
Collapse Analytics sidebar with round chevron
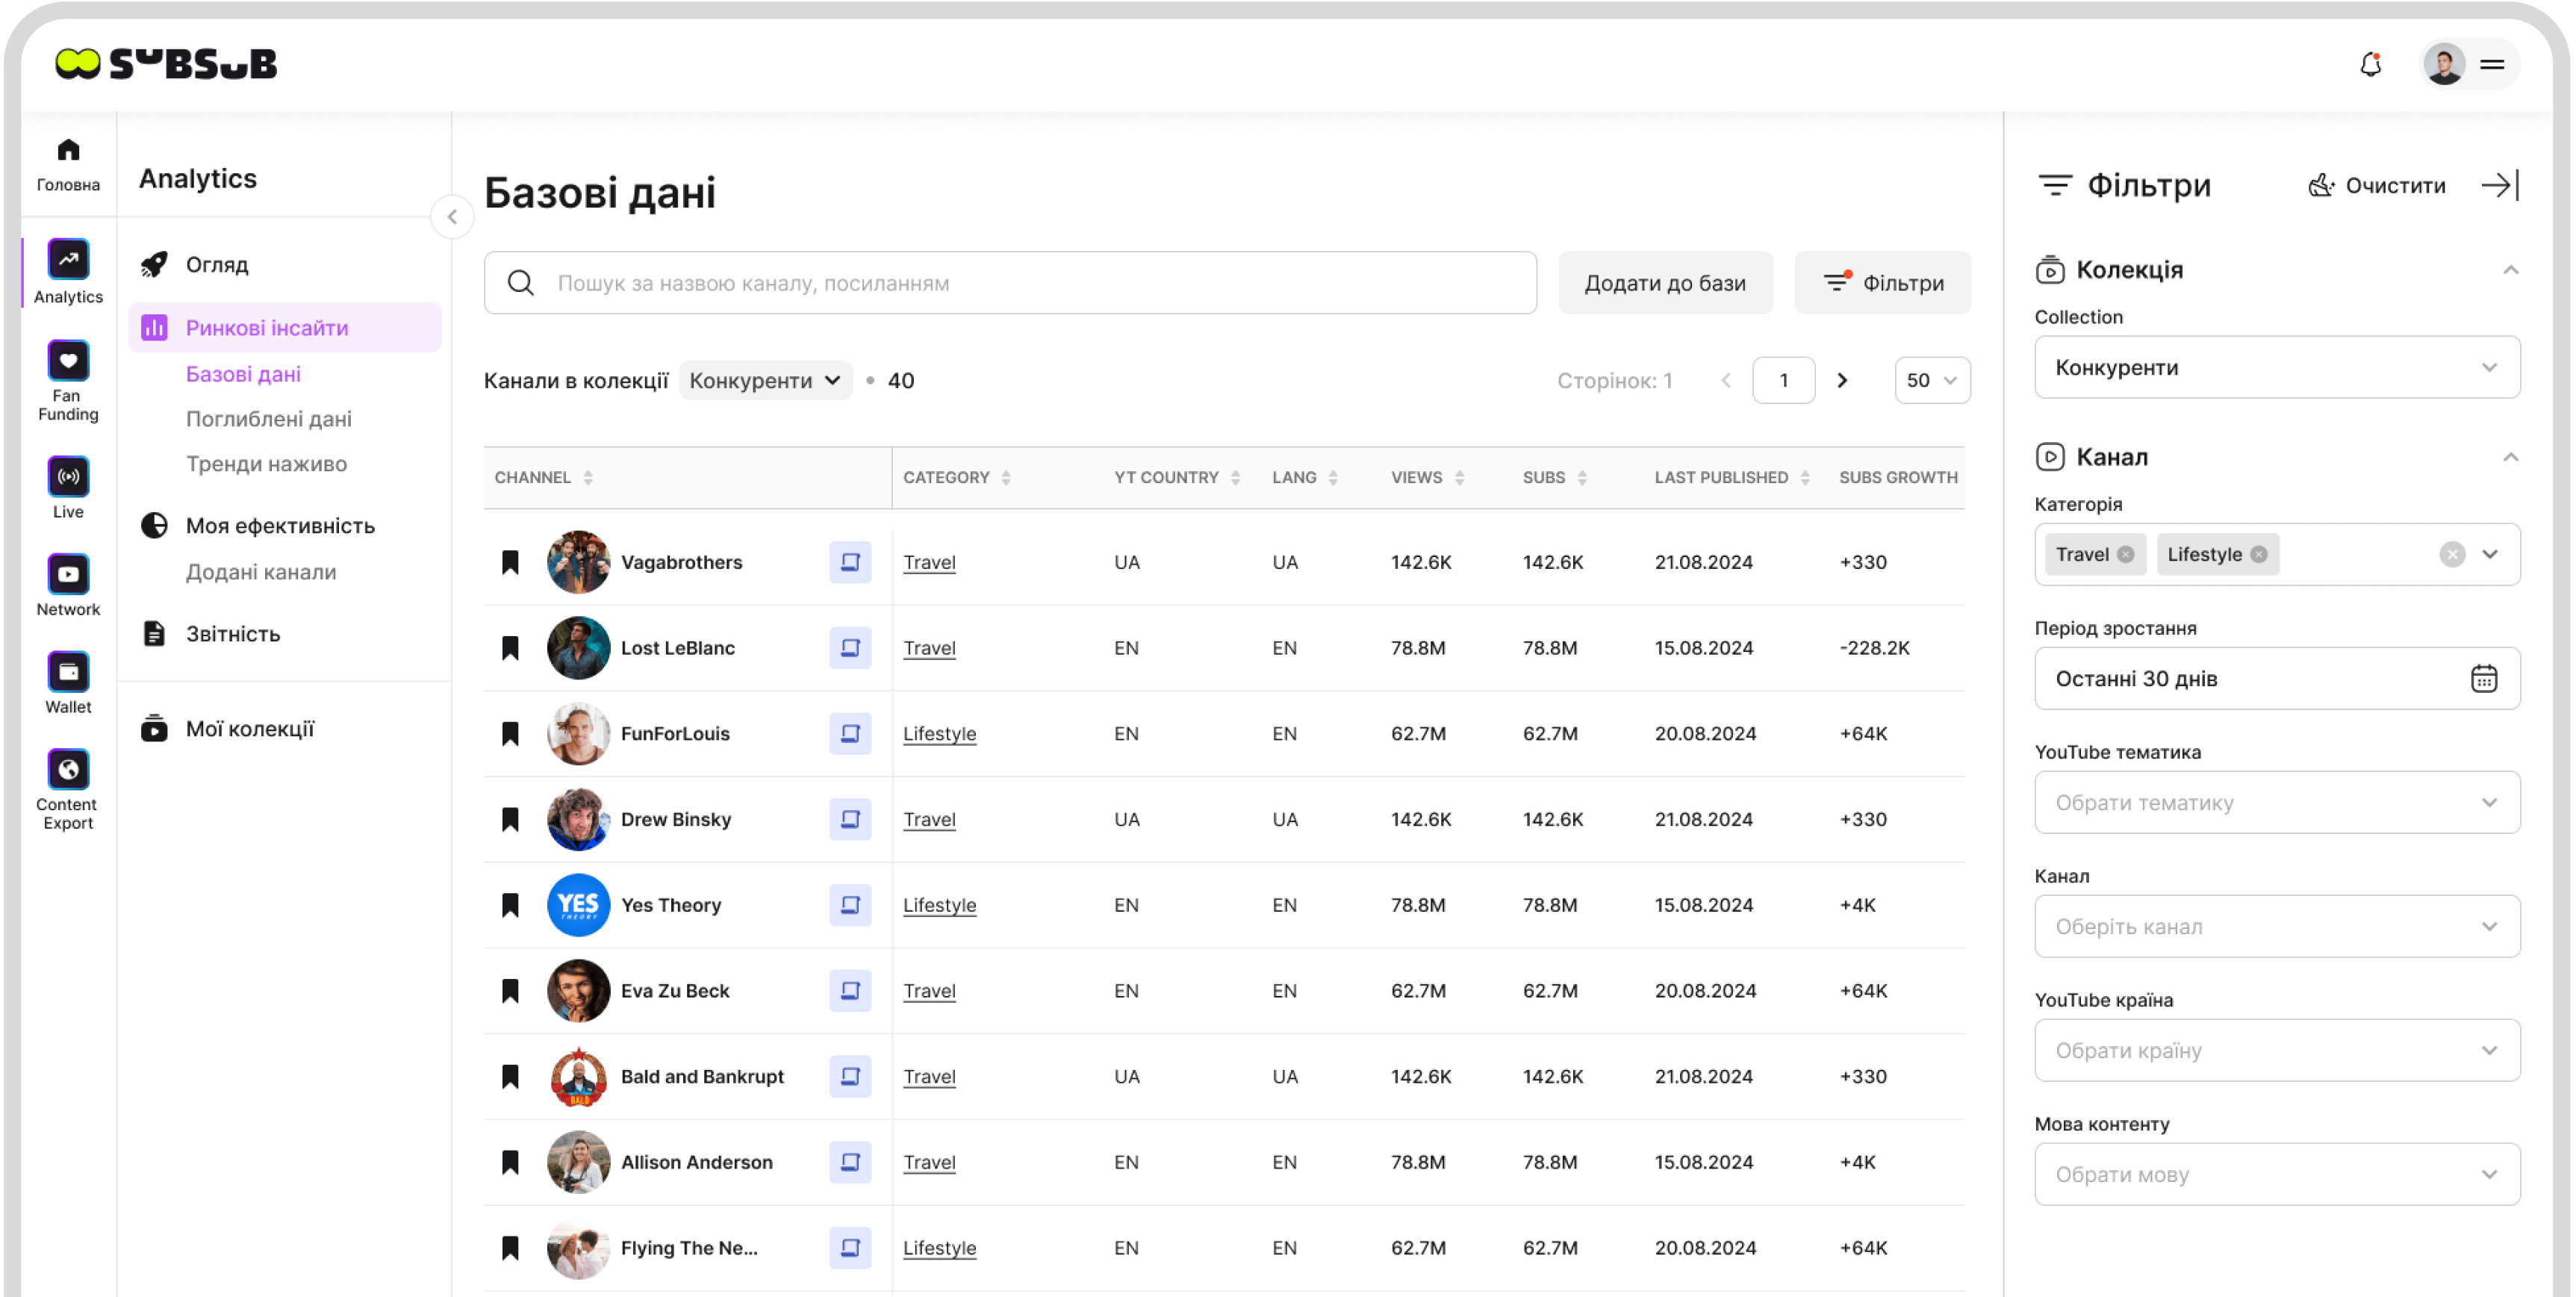point(452,217)
